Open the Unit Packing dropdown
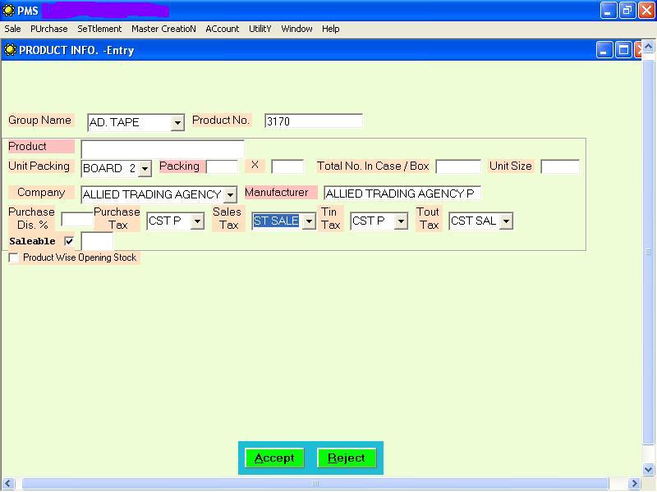 click(x=145, y=169)
